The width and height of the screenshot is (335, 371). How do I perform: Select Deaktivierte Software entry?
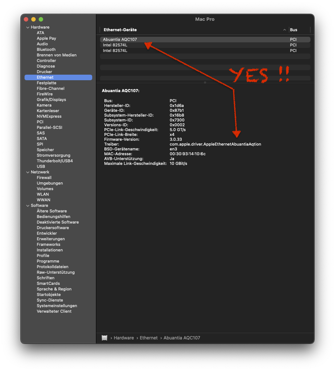click(x=58, y=222)
